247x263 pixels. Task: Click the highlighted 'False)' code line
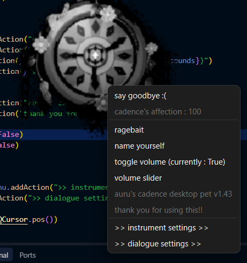11,135
